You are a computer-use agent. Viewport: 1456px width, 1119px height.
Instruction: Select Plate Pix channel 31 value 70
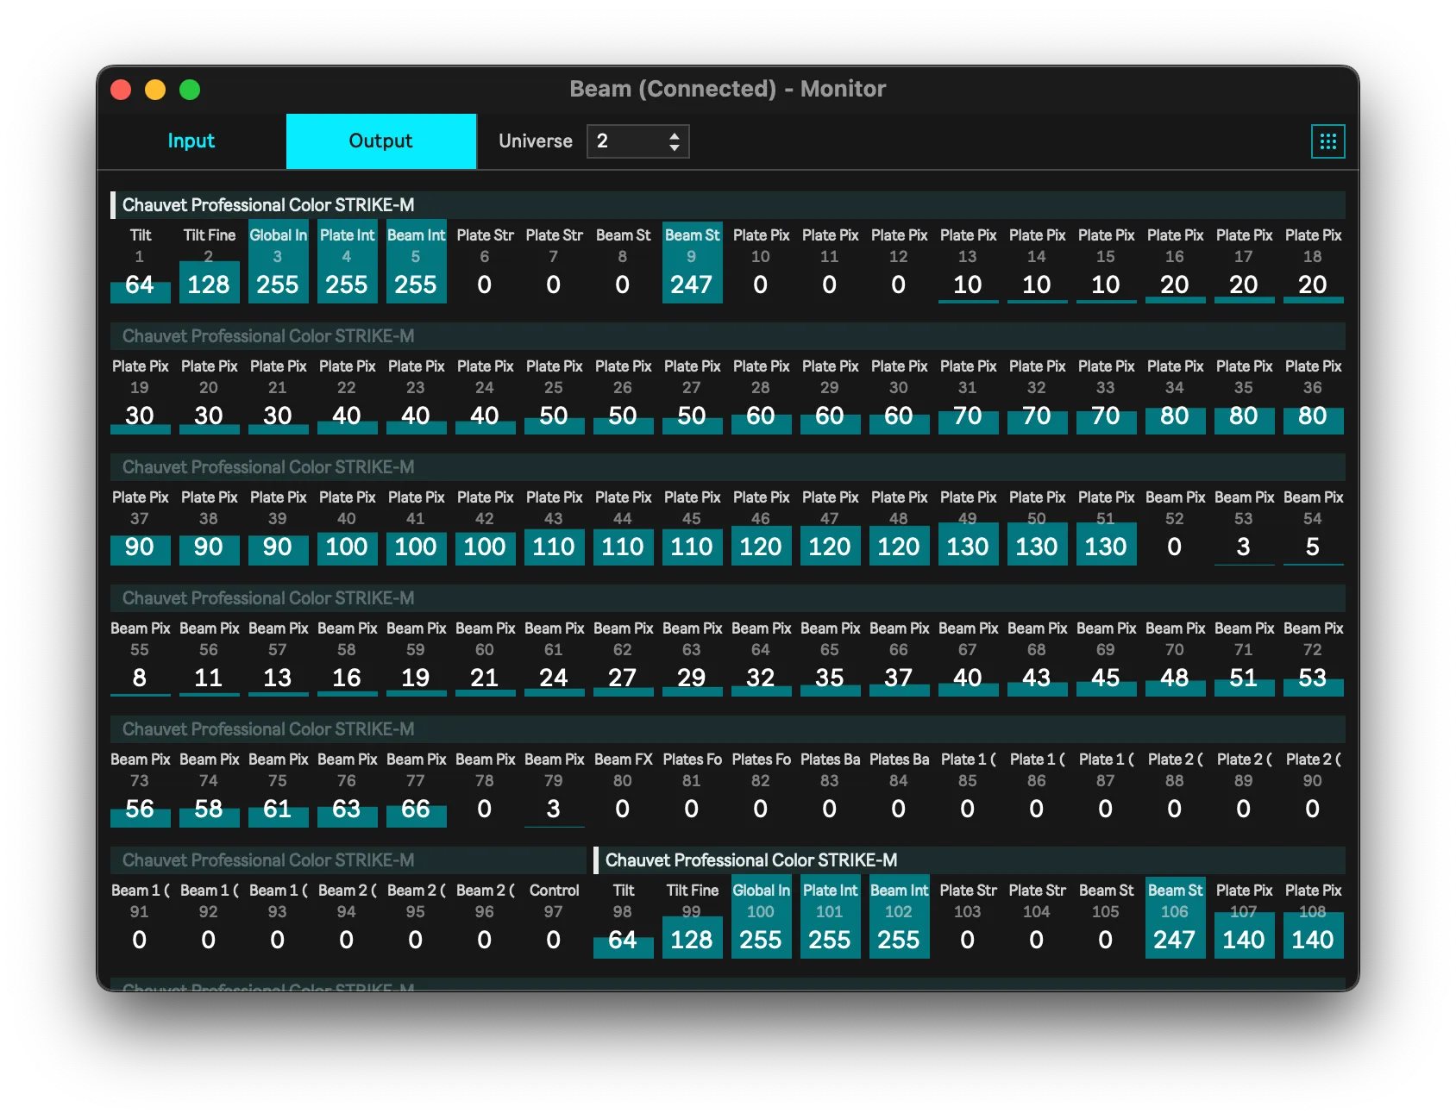(x=968, y=394)
